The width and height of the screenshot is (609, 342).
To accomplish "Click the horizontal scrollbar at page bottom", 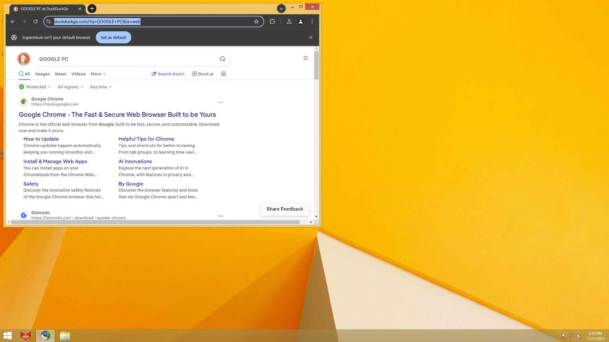I will tap(155, 222).
